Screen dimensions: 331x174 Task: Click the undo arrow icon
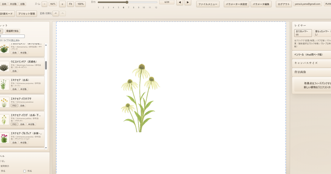click(56, 13)
